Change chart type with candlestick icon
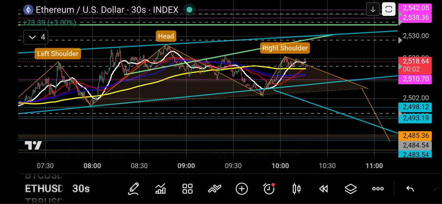Screen dimensions: 442x204 point(296,189)
